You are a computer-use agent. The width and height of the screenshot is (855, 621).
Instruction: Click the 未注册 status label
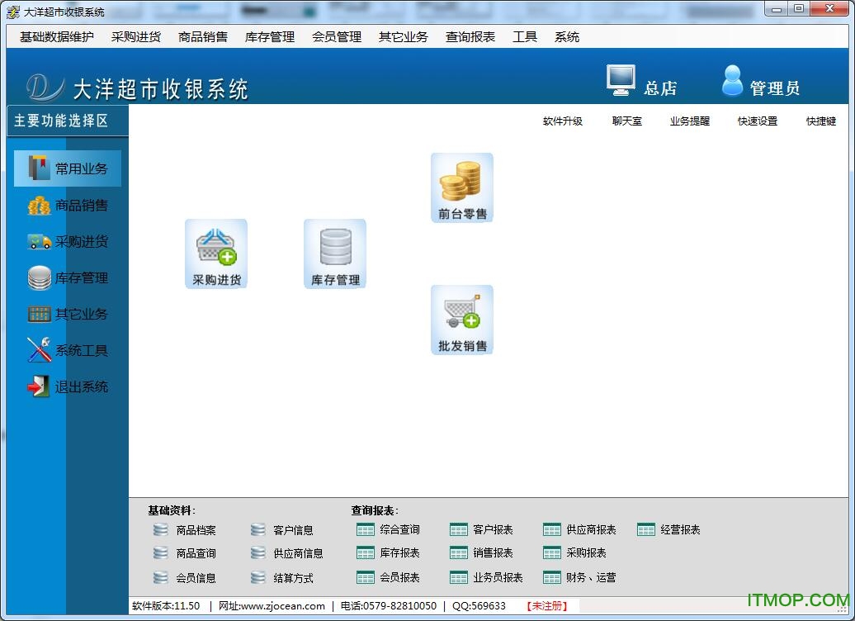click(547, 606)
